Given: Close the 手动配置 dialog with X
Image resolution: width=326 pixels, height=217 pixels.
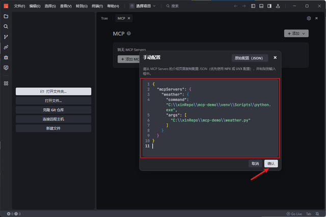Looking at the screenshot, I should pos(275,58).
